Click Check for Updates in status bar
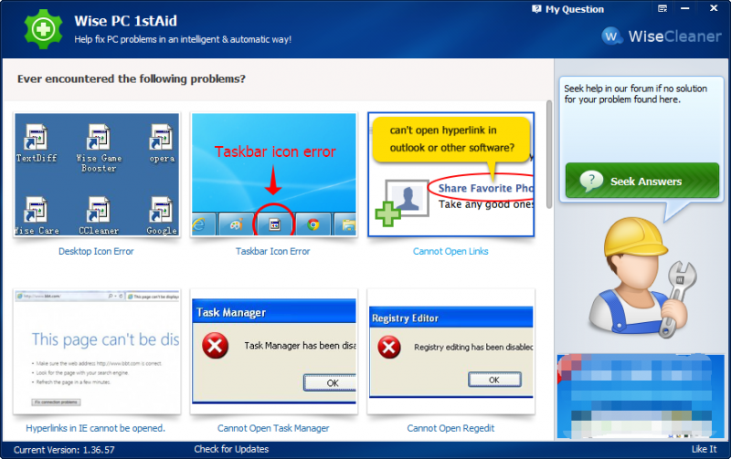 pyautogui.click(x=231, y=449)
